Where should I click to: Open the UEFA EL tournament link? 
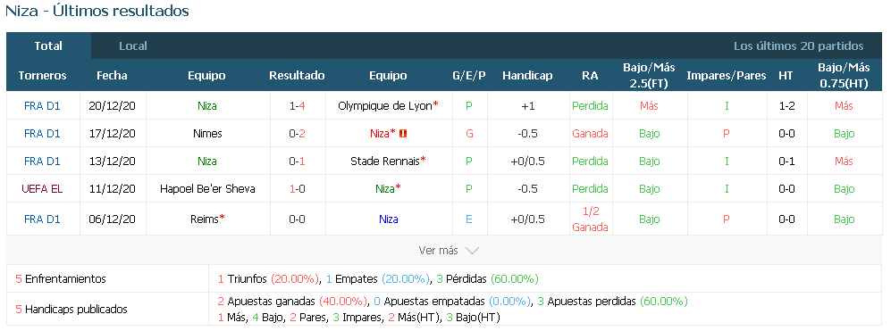[x=42, y=188]
